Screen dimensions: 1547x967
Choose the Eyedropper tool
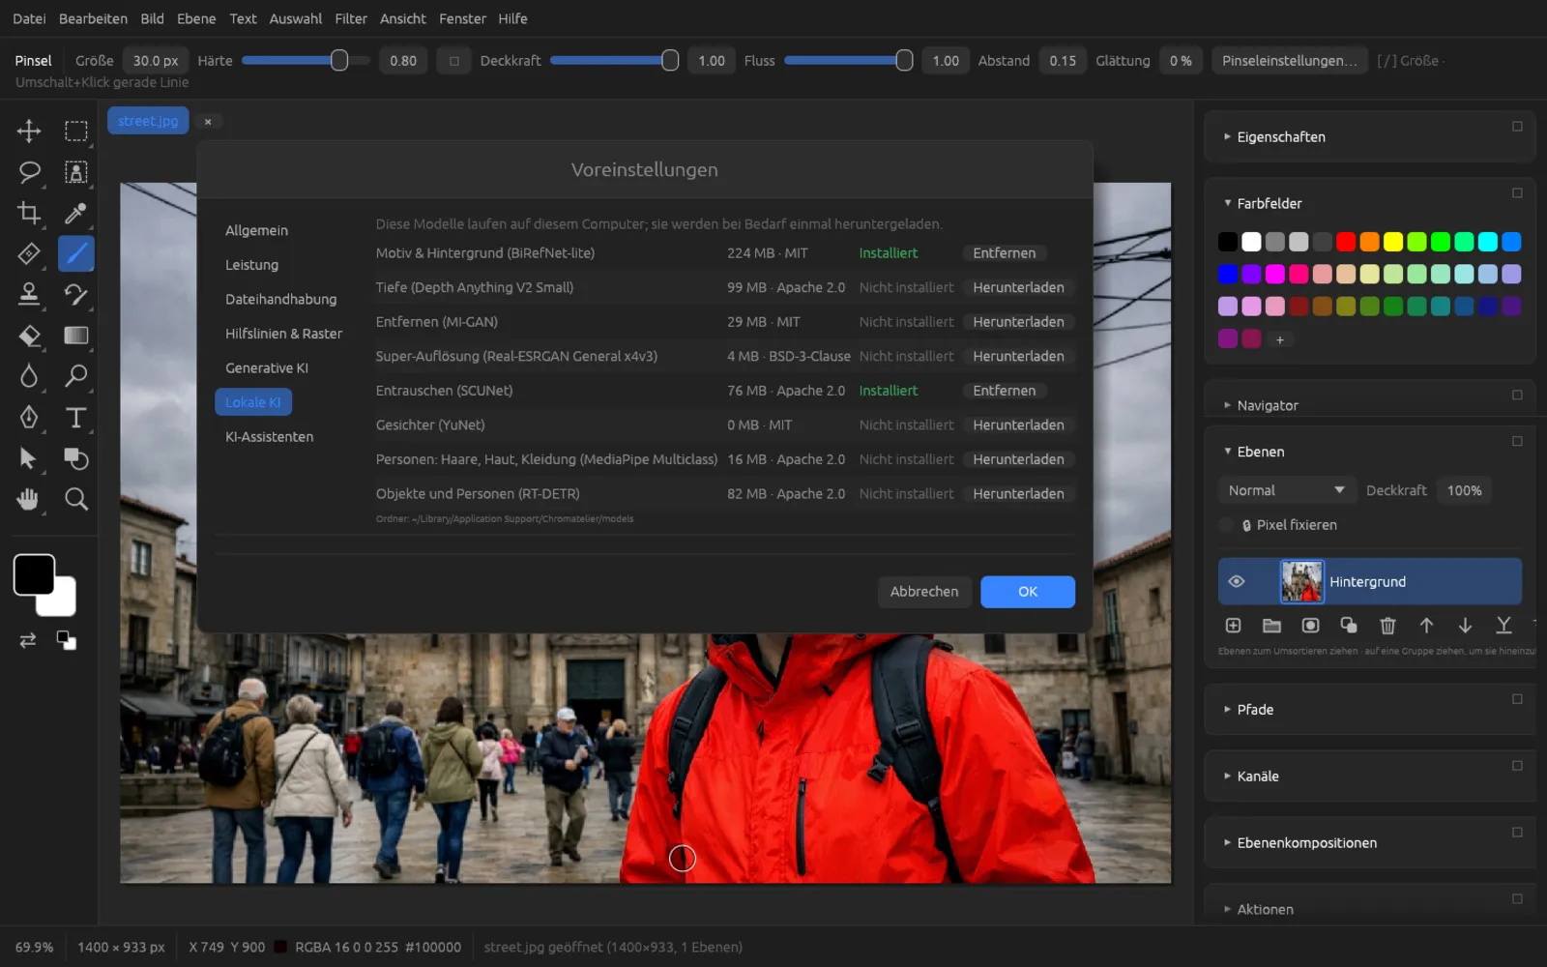click(75, 213)
